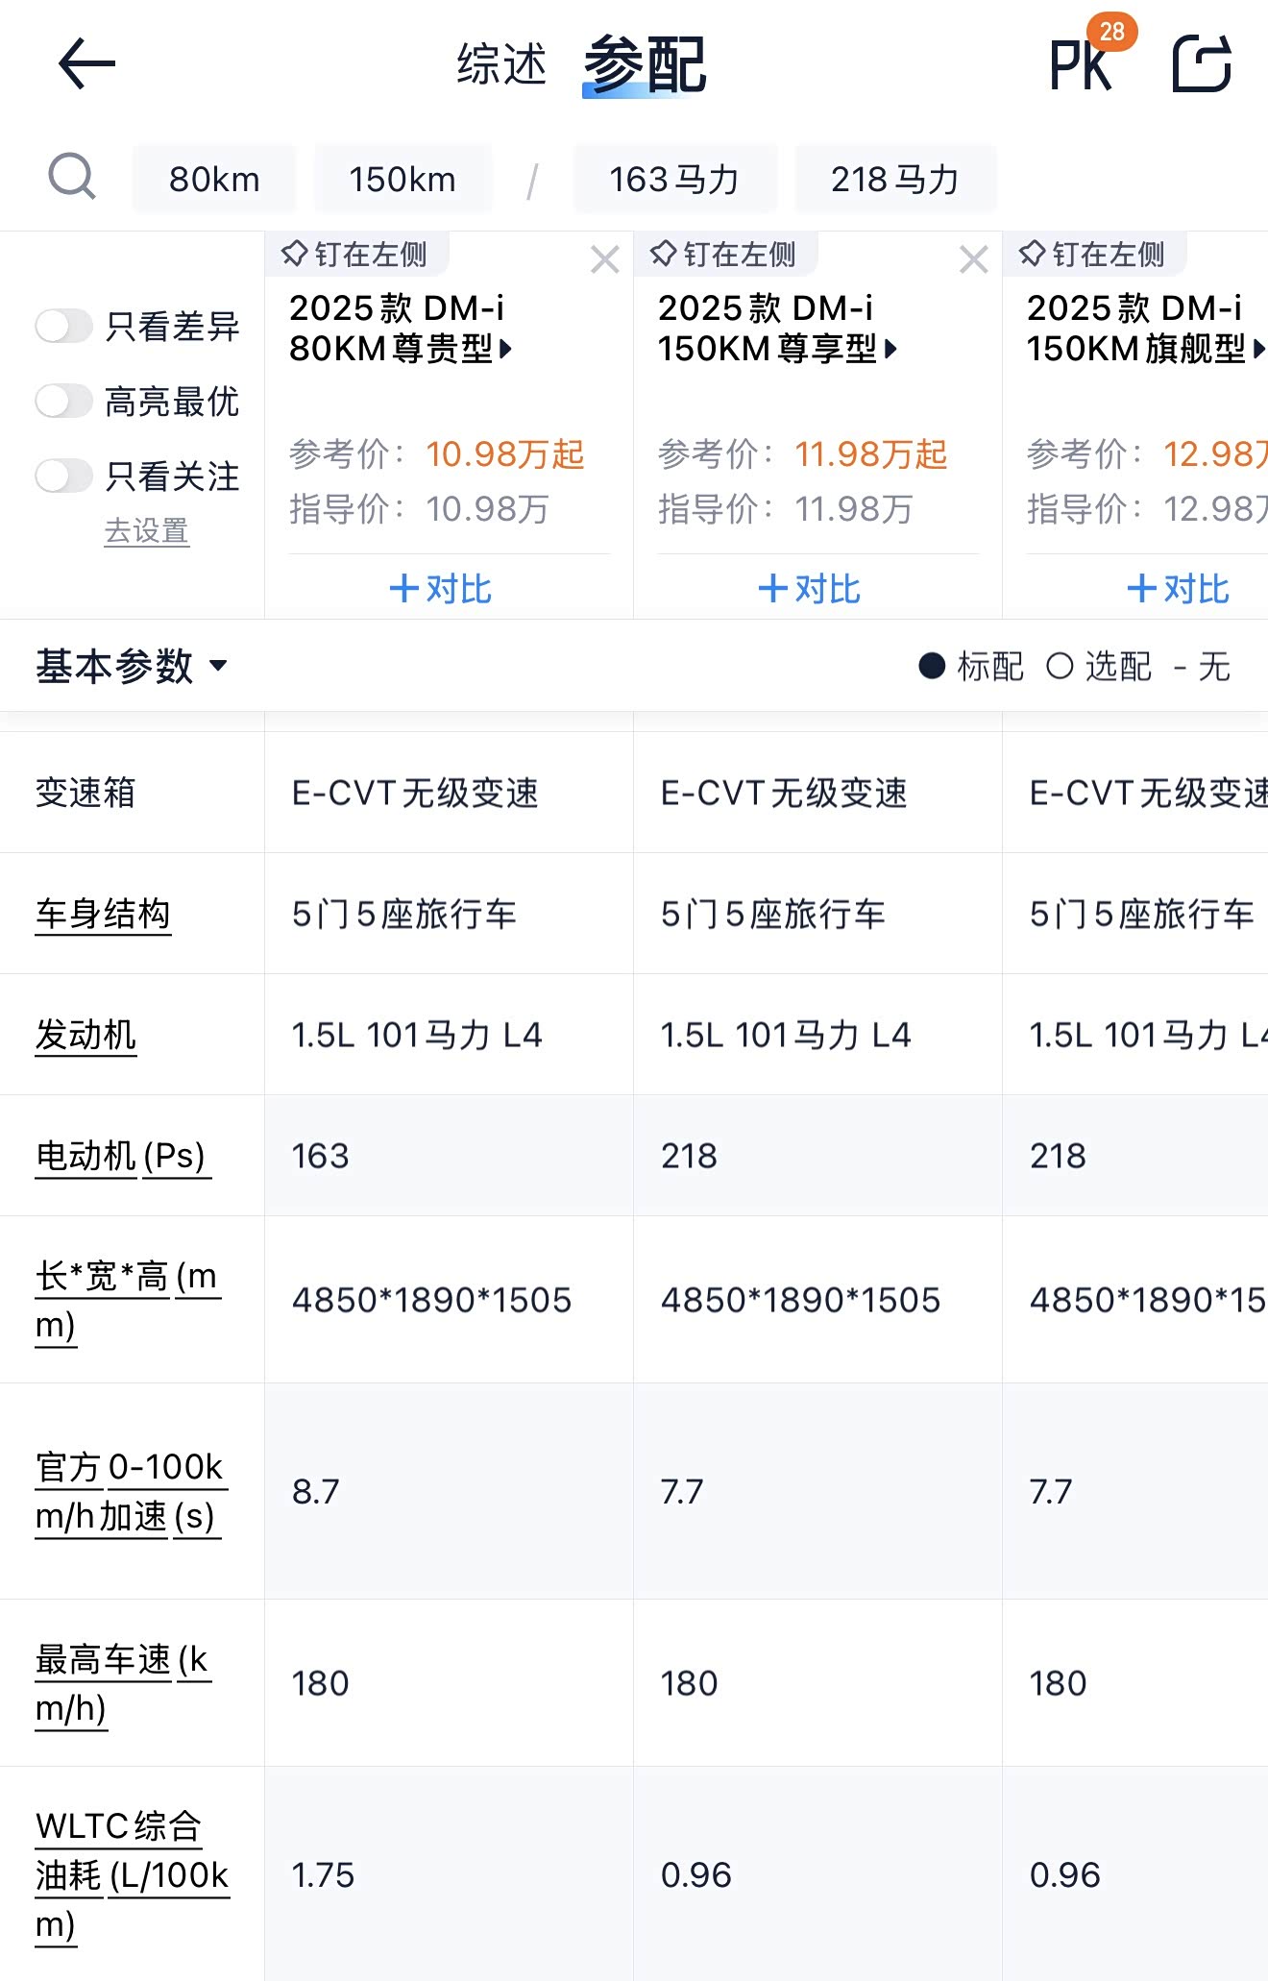Remove the 80KM 尊贵型 column
Image resolution: width=1268 pixels, height=1981 pixels.
coord(604,259)
